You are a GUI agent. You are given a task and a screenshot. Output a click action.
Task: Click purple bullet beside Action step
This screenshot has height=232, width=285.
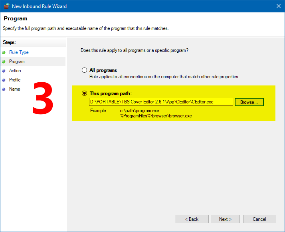4,71
